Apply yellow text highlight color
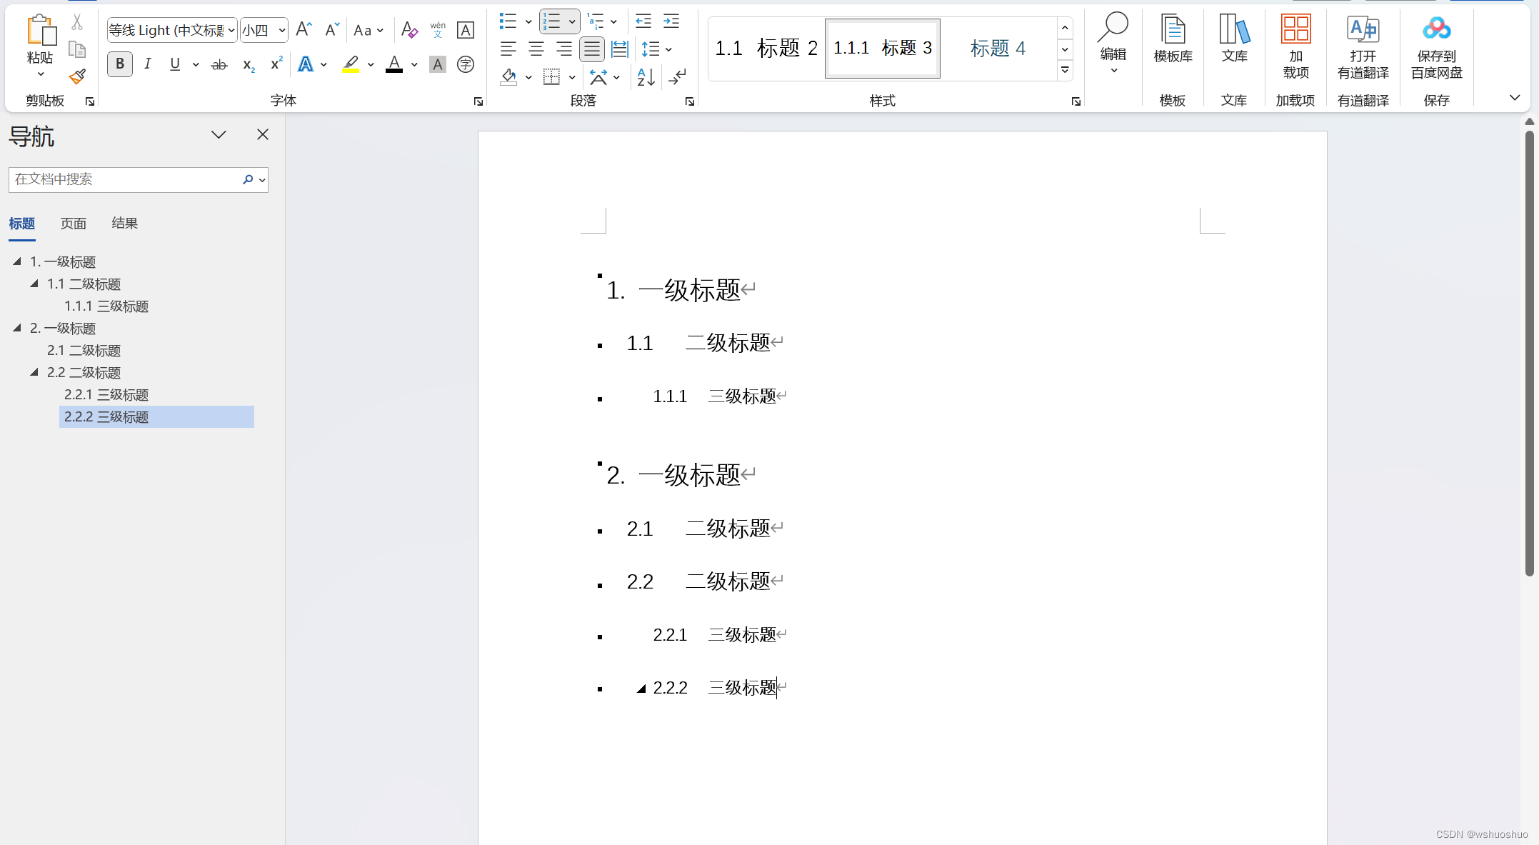This screenshot has width=1539, height=845. pos(351,64)
